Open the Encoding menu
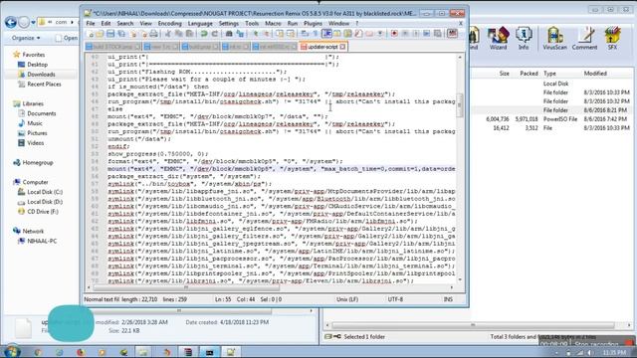This screenshot has height=358, width=637. pyautogui.click(x=170, y=24)
